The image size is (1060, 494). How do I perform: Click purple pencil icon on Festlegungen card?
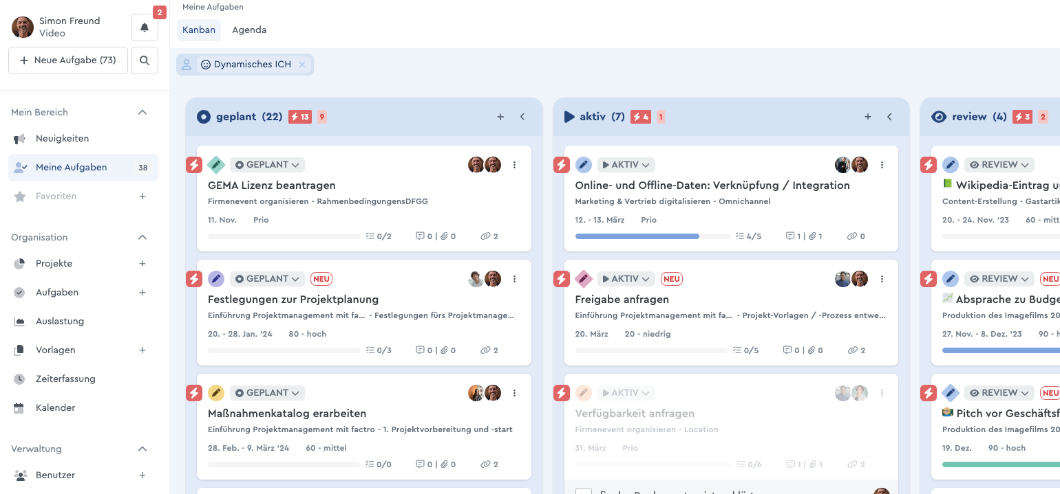216,279
